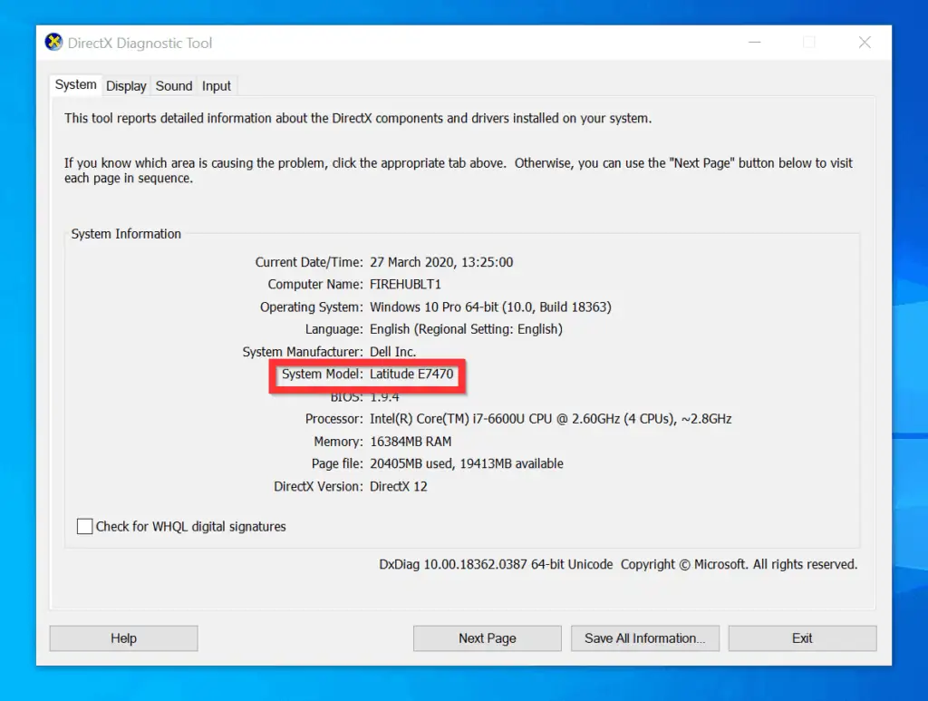This screenshot has width=928, height=701.
Task: Click the 16384MB RAM memory value
Action: click(x=409, y=441)
